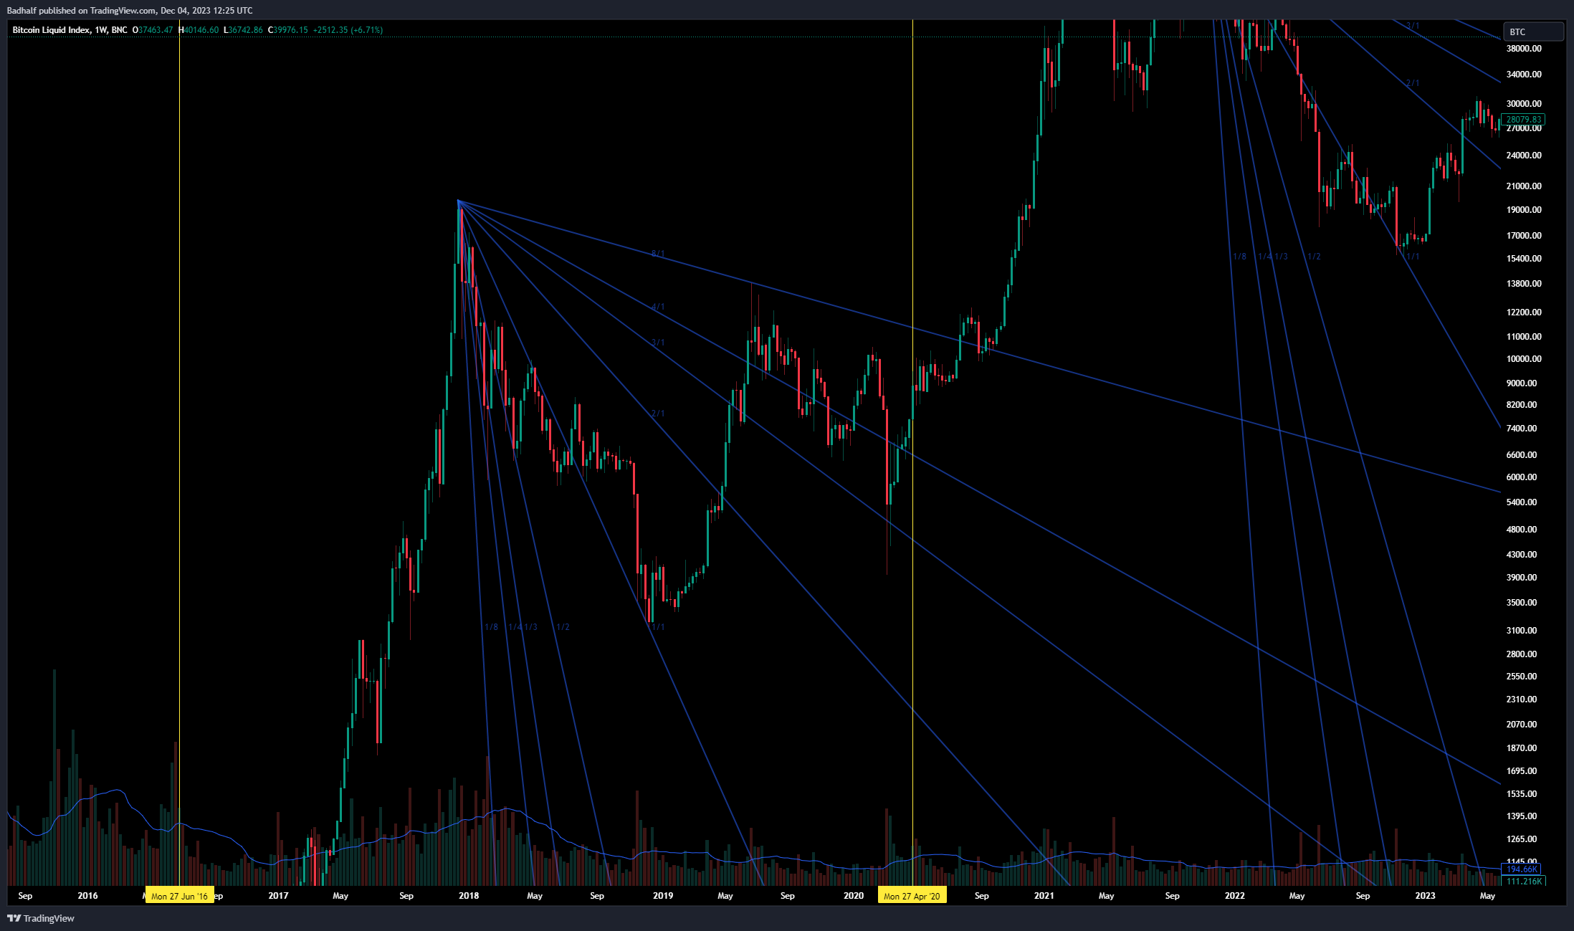The width and height of the screenshot is (1574, 931).
Task: Click the high value H40146.60
Action: click(199, 30)
